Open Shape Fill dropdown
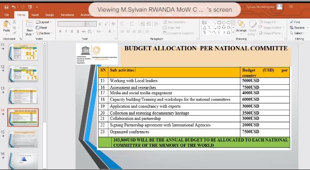 tap(268, 22)
